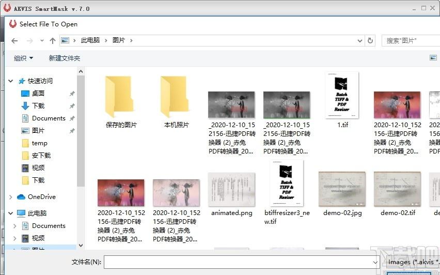
Task: Expand 视频 under 此电脑
Action: 15,238
